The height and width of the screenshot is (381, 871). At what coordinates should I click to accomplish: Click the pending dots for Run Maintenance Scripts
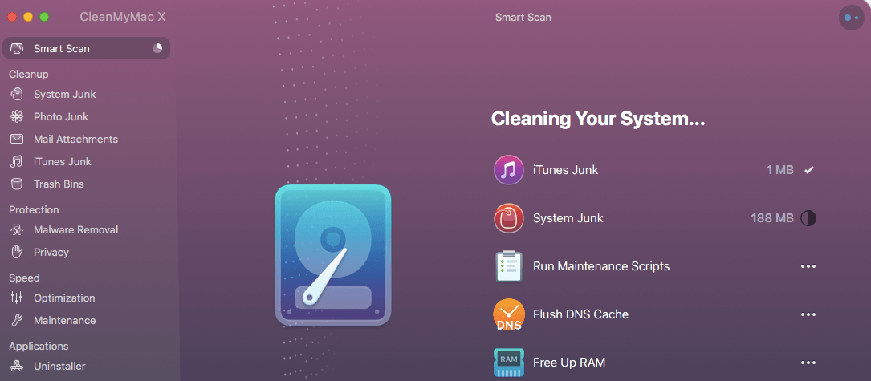click(x=808, y=266)
